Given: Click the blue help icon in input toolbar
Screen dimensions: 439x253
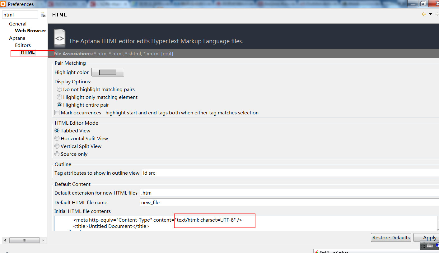Looking at the screenshot, I should (437, 246).
